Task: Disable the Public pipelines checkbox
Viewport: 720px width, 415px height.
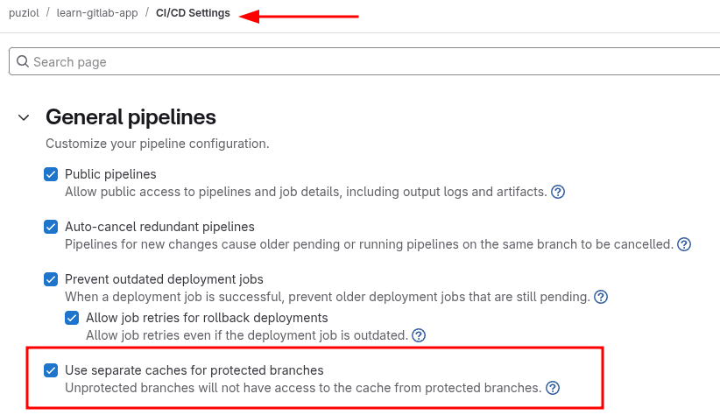Action: pyautogui.click(x=51, y=174)
